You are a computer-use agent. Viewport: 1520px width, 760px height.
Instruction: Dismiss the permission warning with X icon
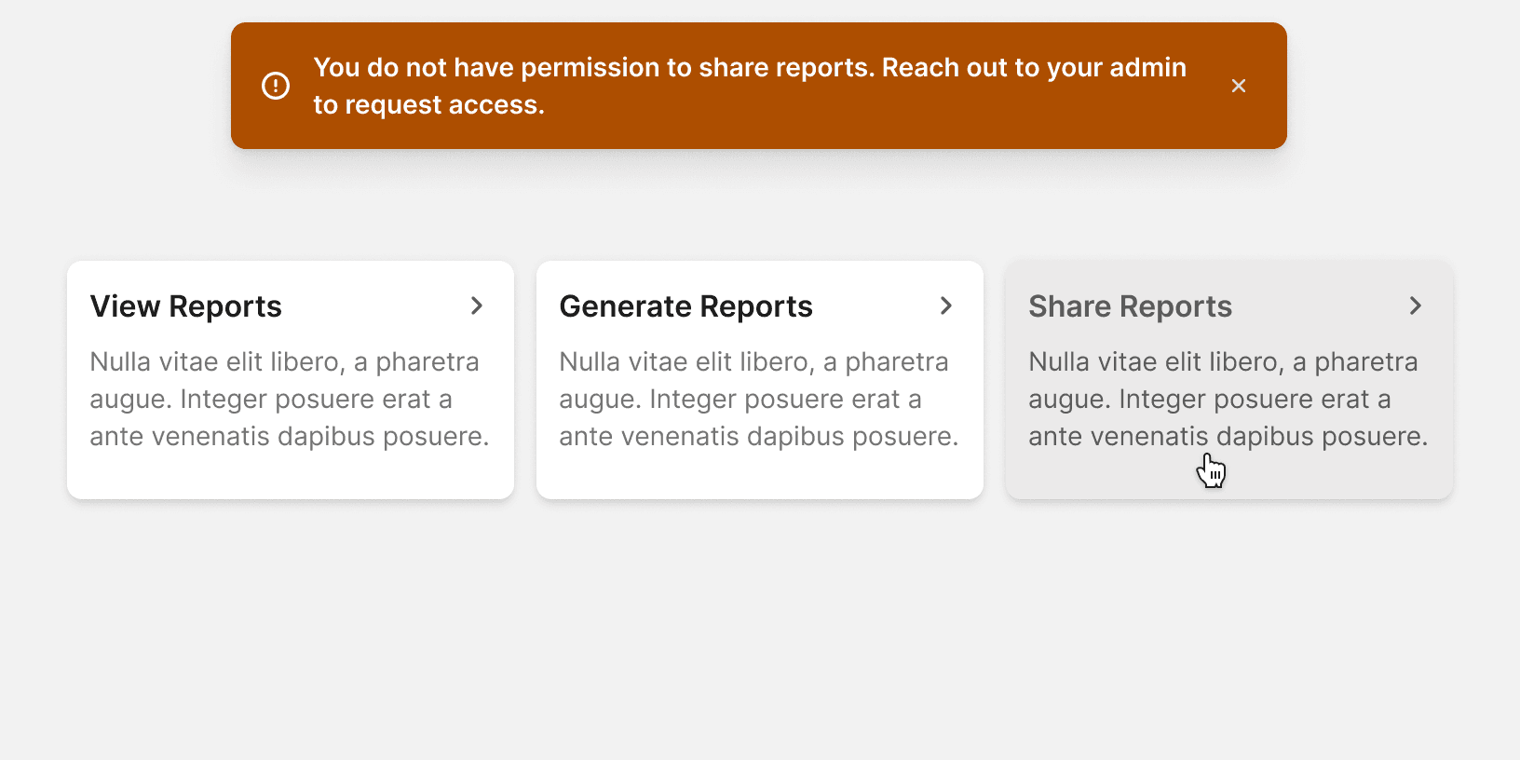(1238, 86)
